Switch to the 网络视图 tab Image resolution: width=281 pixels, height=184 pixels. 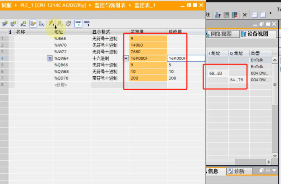(223, 34)
